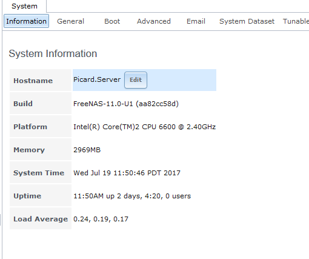Click the Intel Core 2 platform value
The height and width of the screenshot is (259, 309).
[145, 127]
